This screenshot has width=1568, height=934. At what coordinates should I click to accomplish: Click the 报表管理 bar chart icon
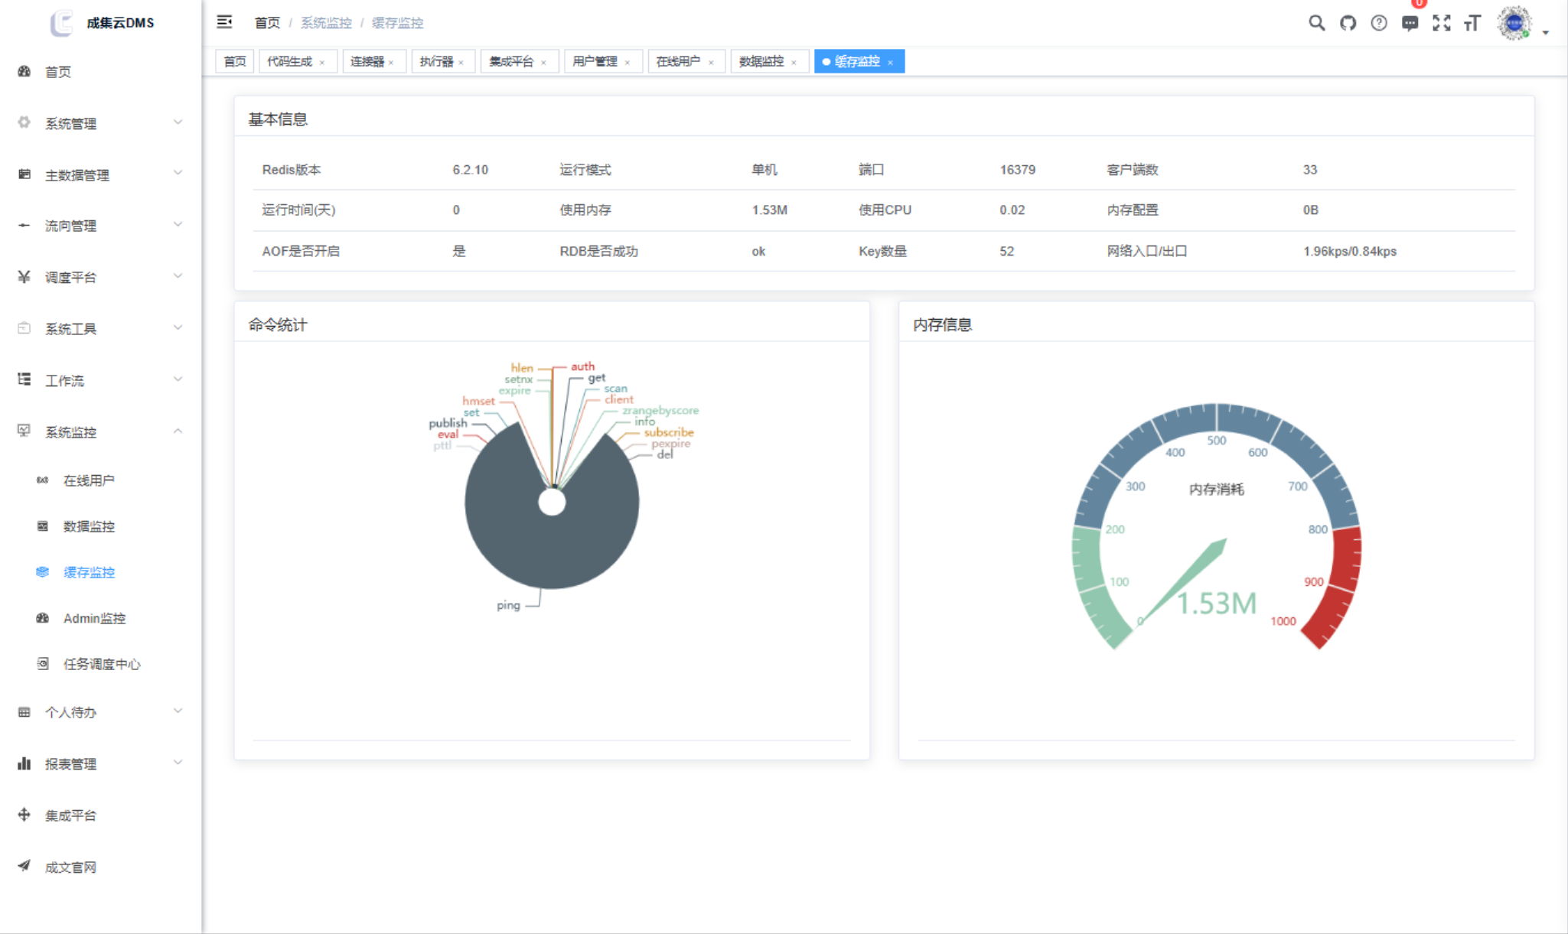pos(24,763)
